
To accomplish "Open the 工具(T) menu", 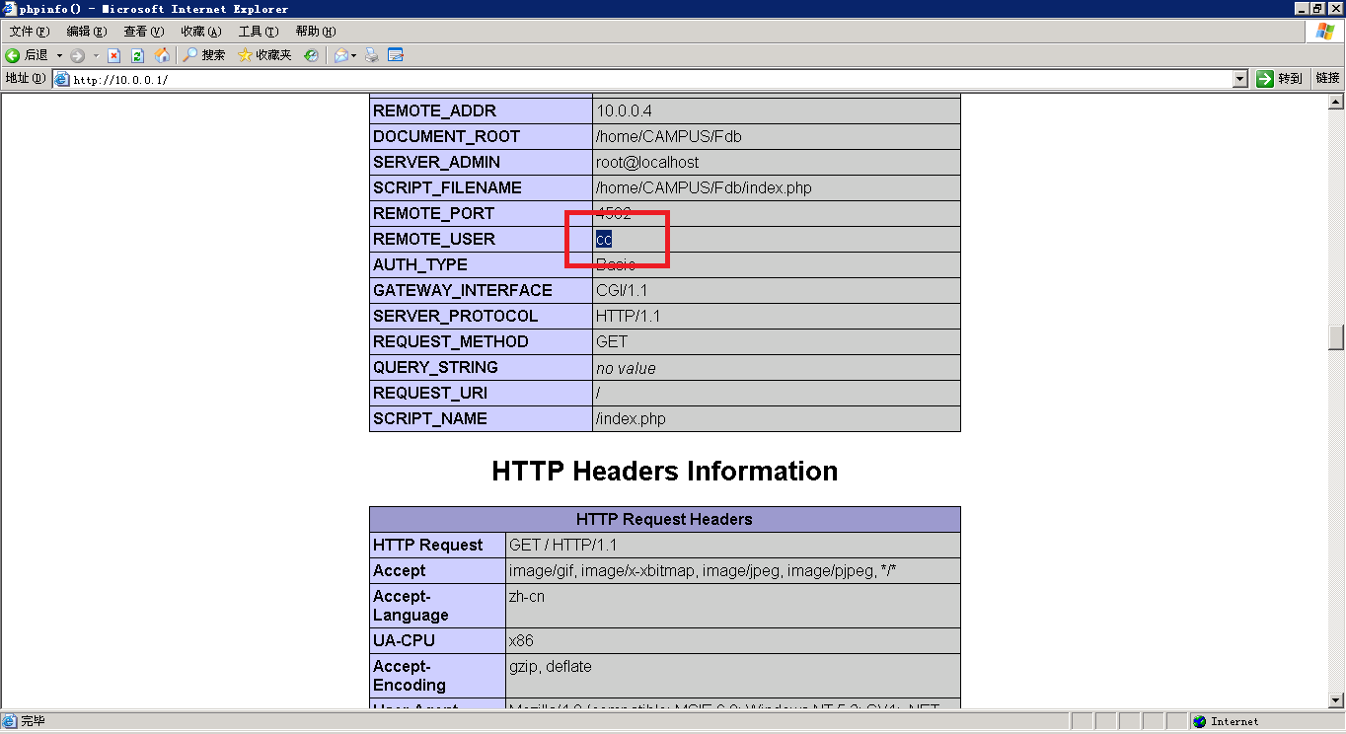I will click(258, 32).
